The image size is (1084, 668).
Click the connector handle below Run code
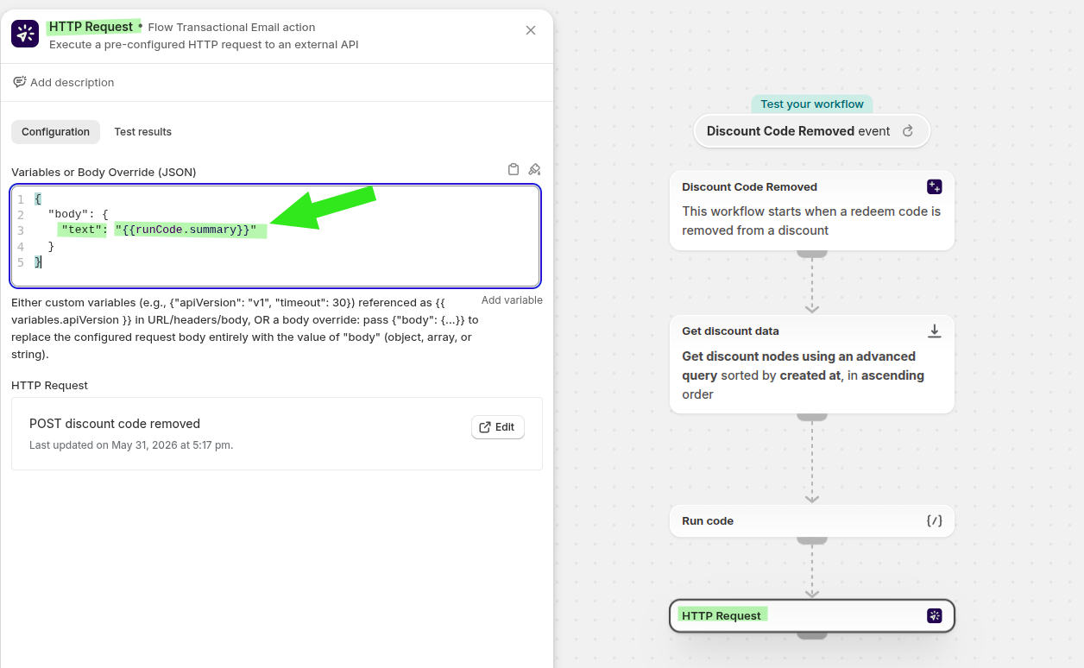[812, 540]
